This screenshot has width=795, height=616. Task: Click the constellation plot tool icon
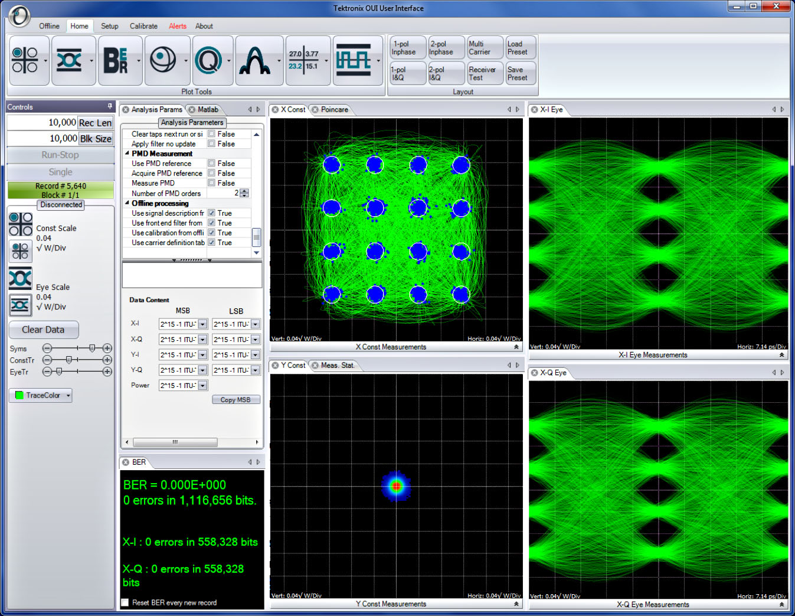[x=25, y=60]
